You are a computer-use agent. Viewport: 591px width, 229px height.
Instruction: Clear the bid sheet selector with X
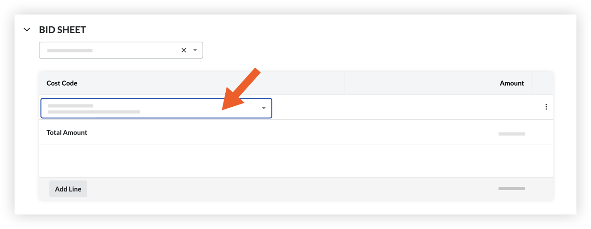point(184,50)
